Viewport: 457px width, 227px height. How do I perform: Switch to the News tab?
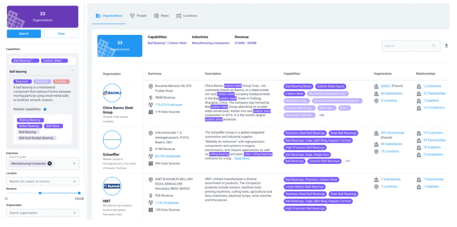[161, 16]
